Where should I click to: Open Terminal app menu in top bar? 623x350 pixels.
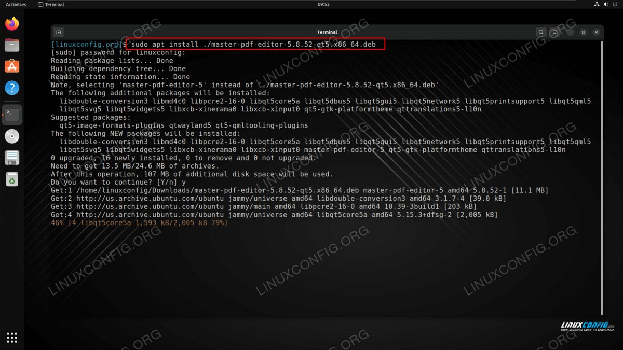point(51,4)
